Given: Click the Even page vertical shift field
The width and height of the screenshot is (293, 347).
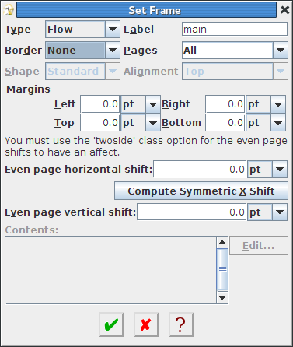Looking at the screenshot, I should [191, 212].
